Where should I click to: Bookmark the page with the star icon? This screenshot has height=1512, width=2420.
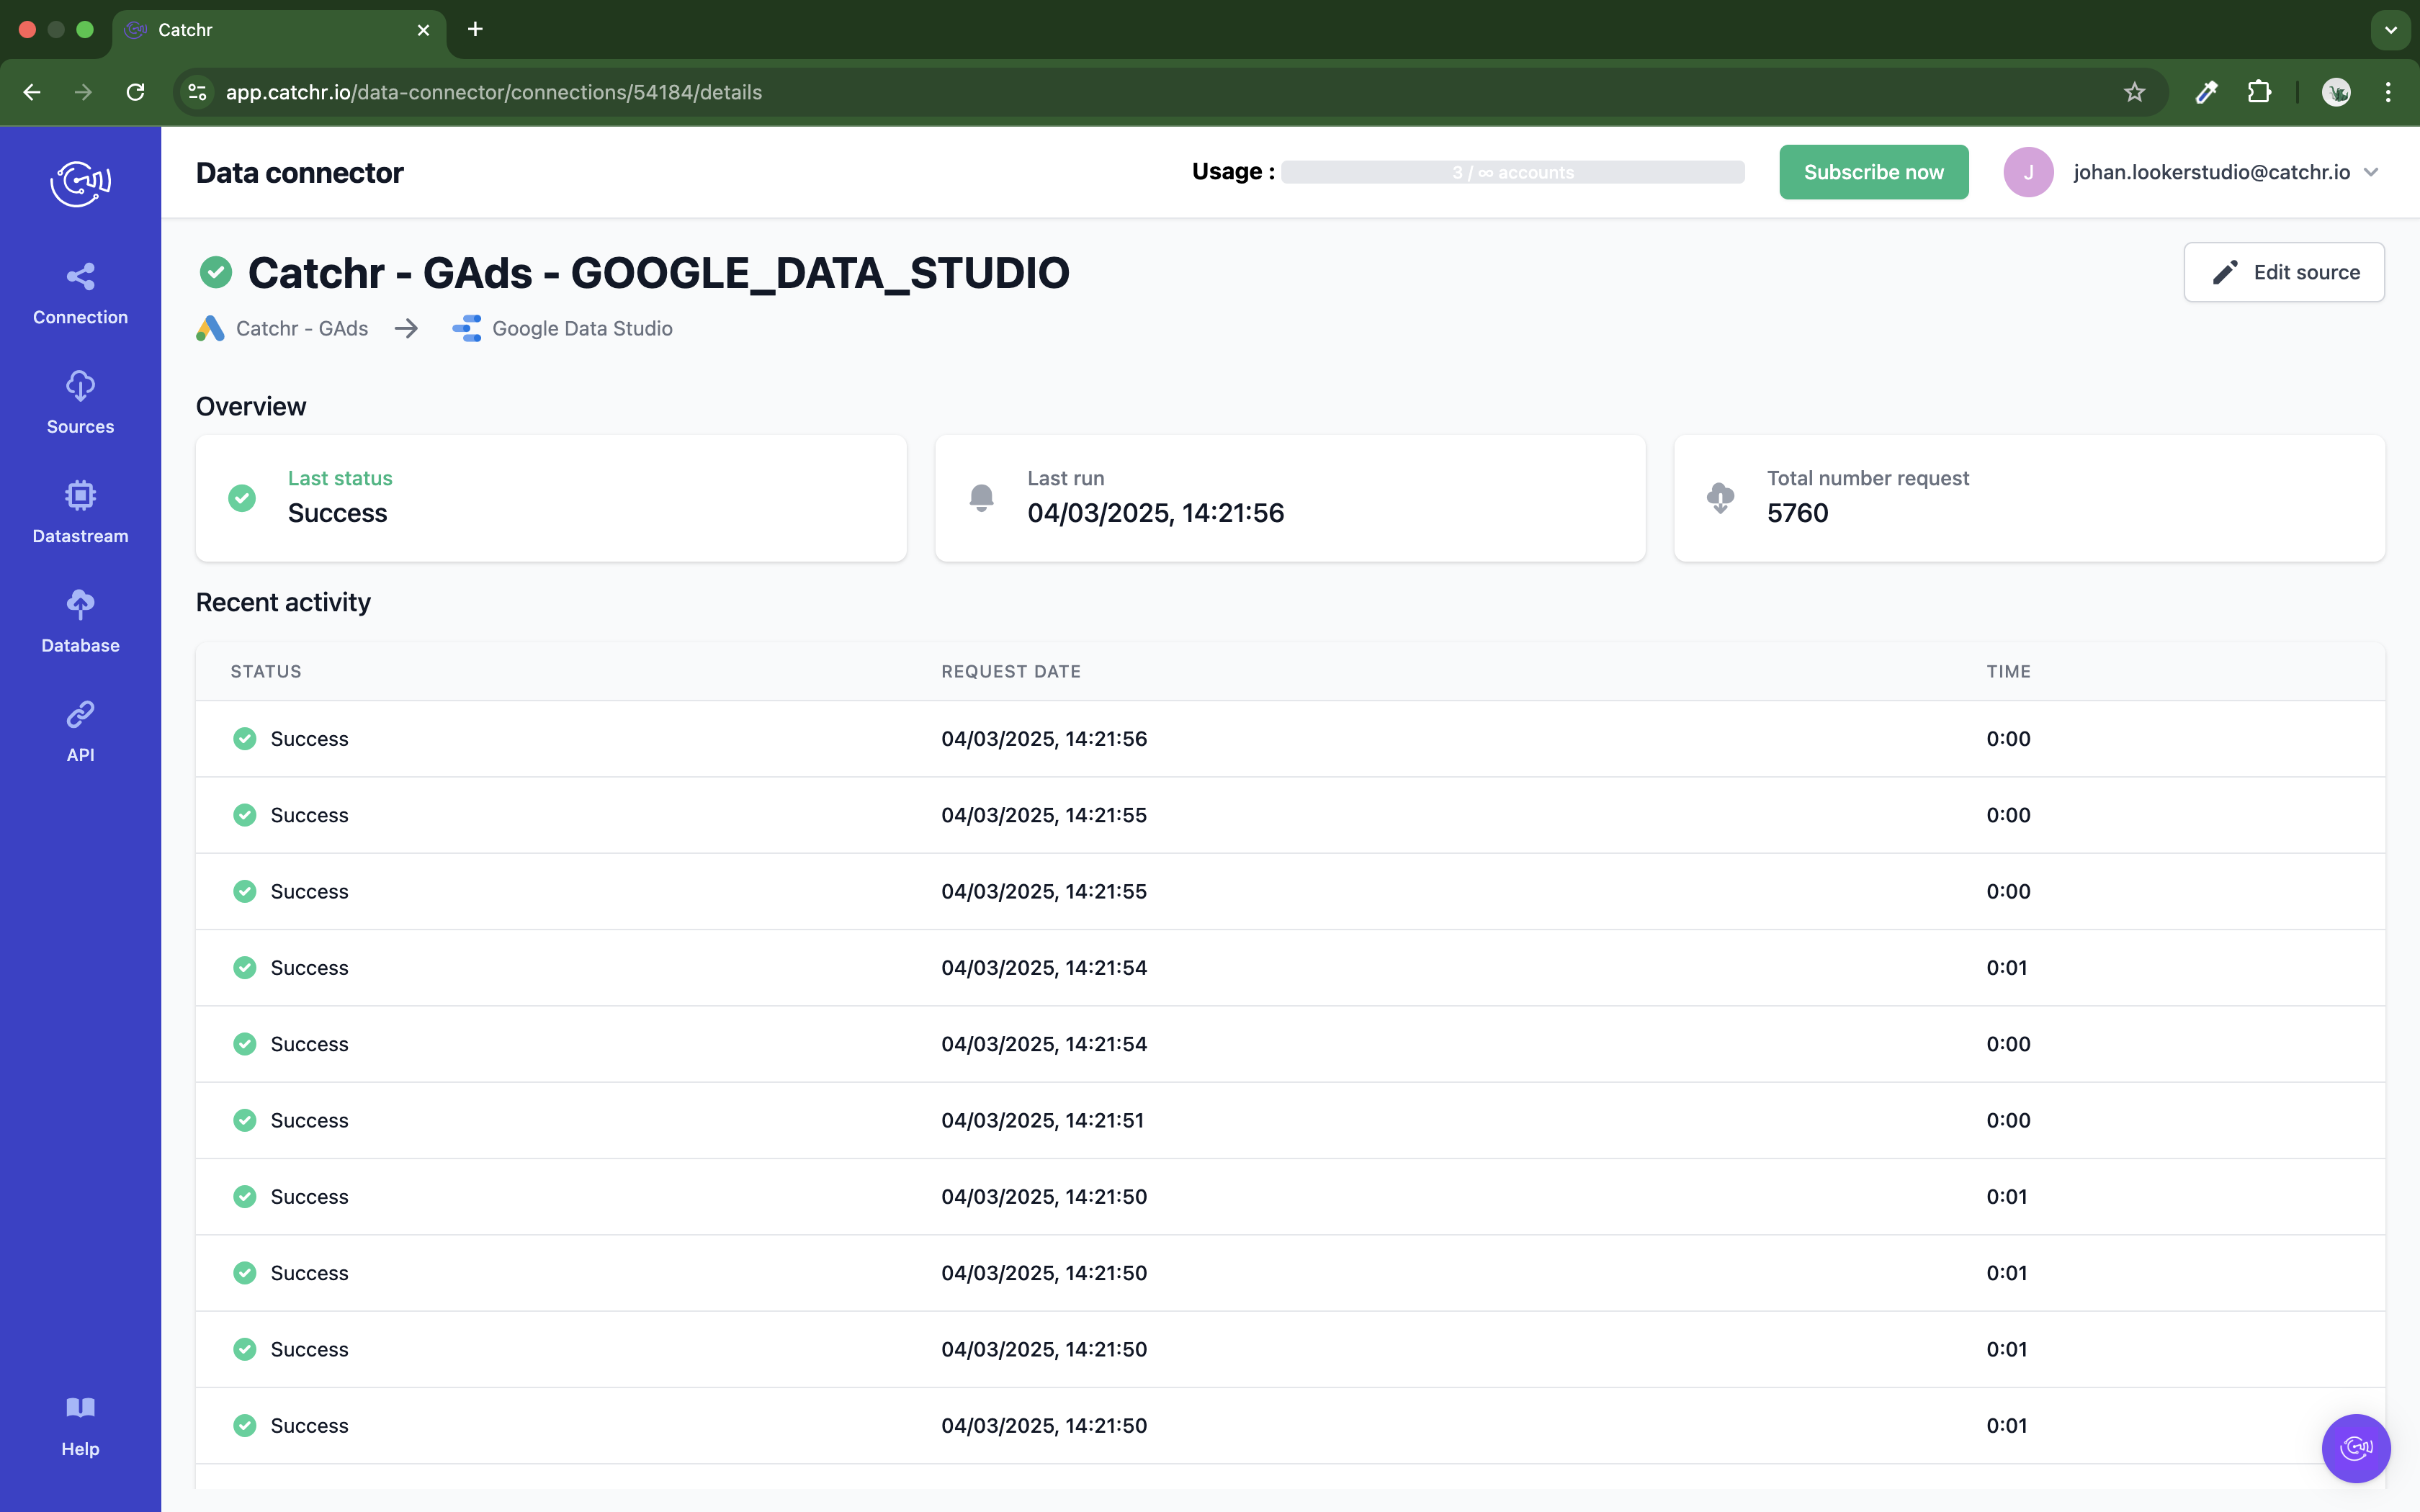tap(2134, 92)
